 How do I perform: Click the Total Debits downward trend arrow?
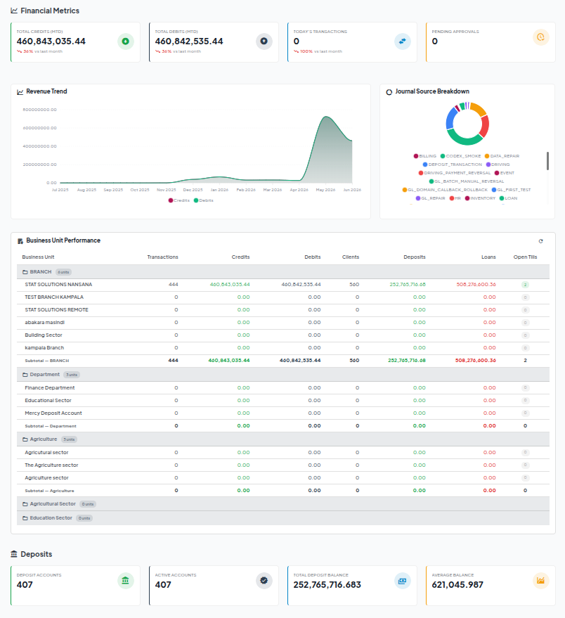click(157, 51)
